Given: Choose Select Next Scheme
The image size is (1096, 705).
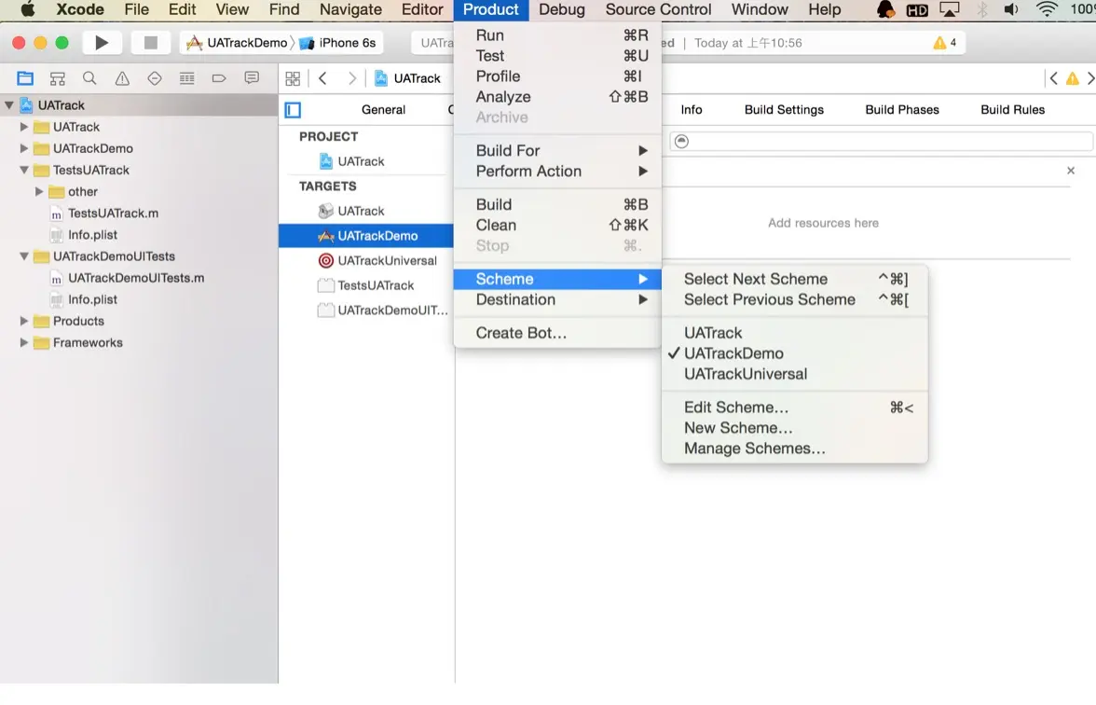Looking at the screenshot, I should pyautogui.click(x=795, y=279).
